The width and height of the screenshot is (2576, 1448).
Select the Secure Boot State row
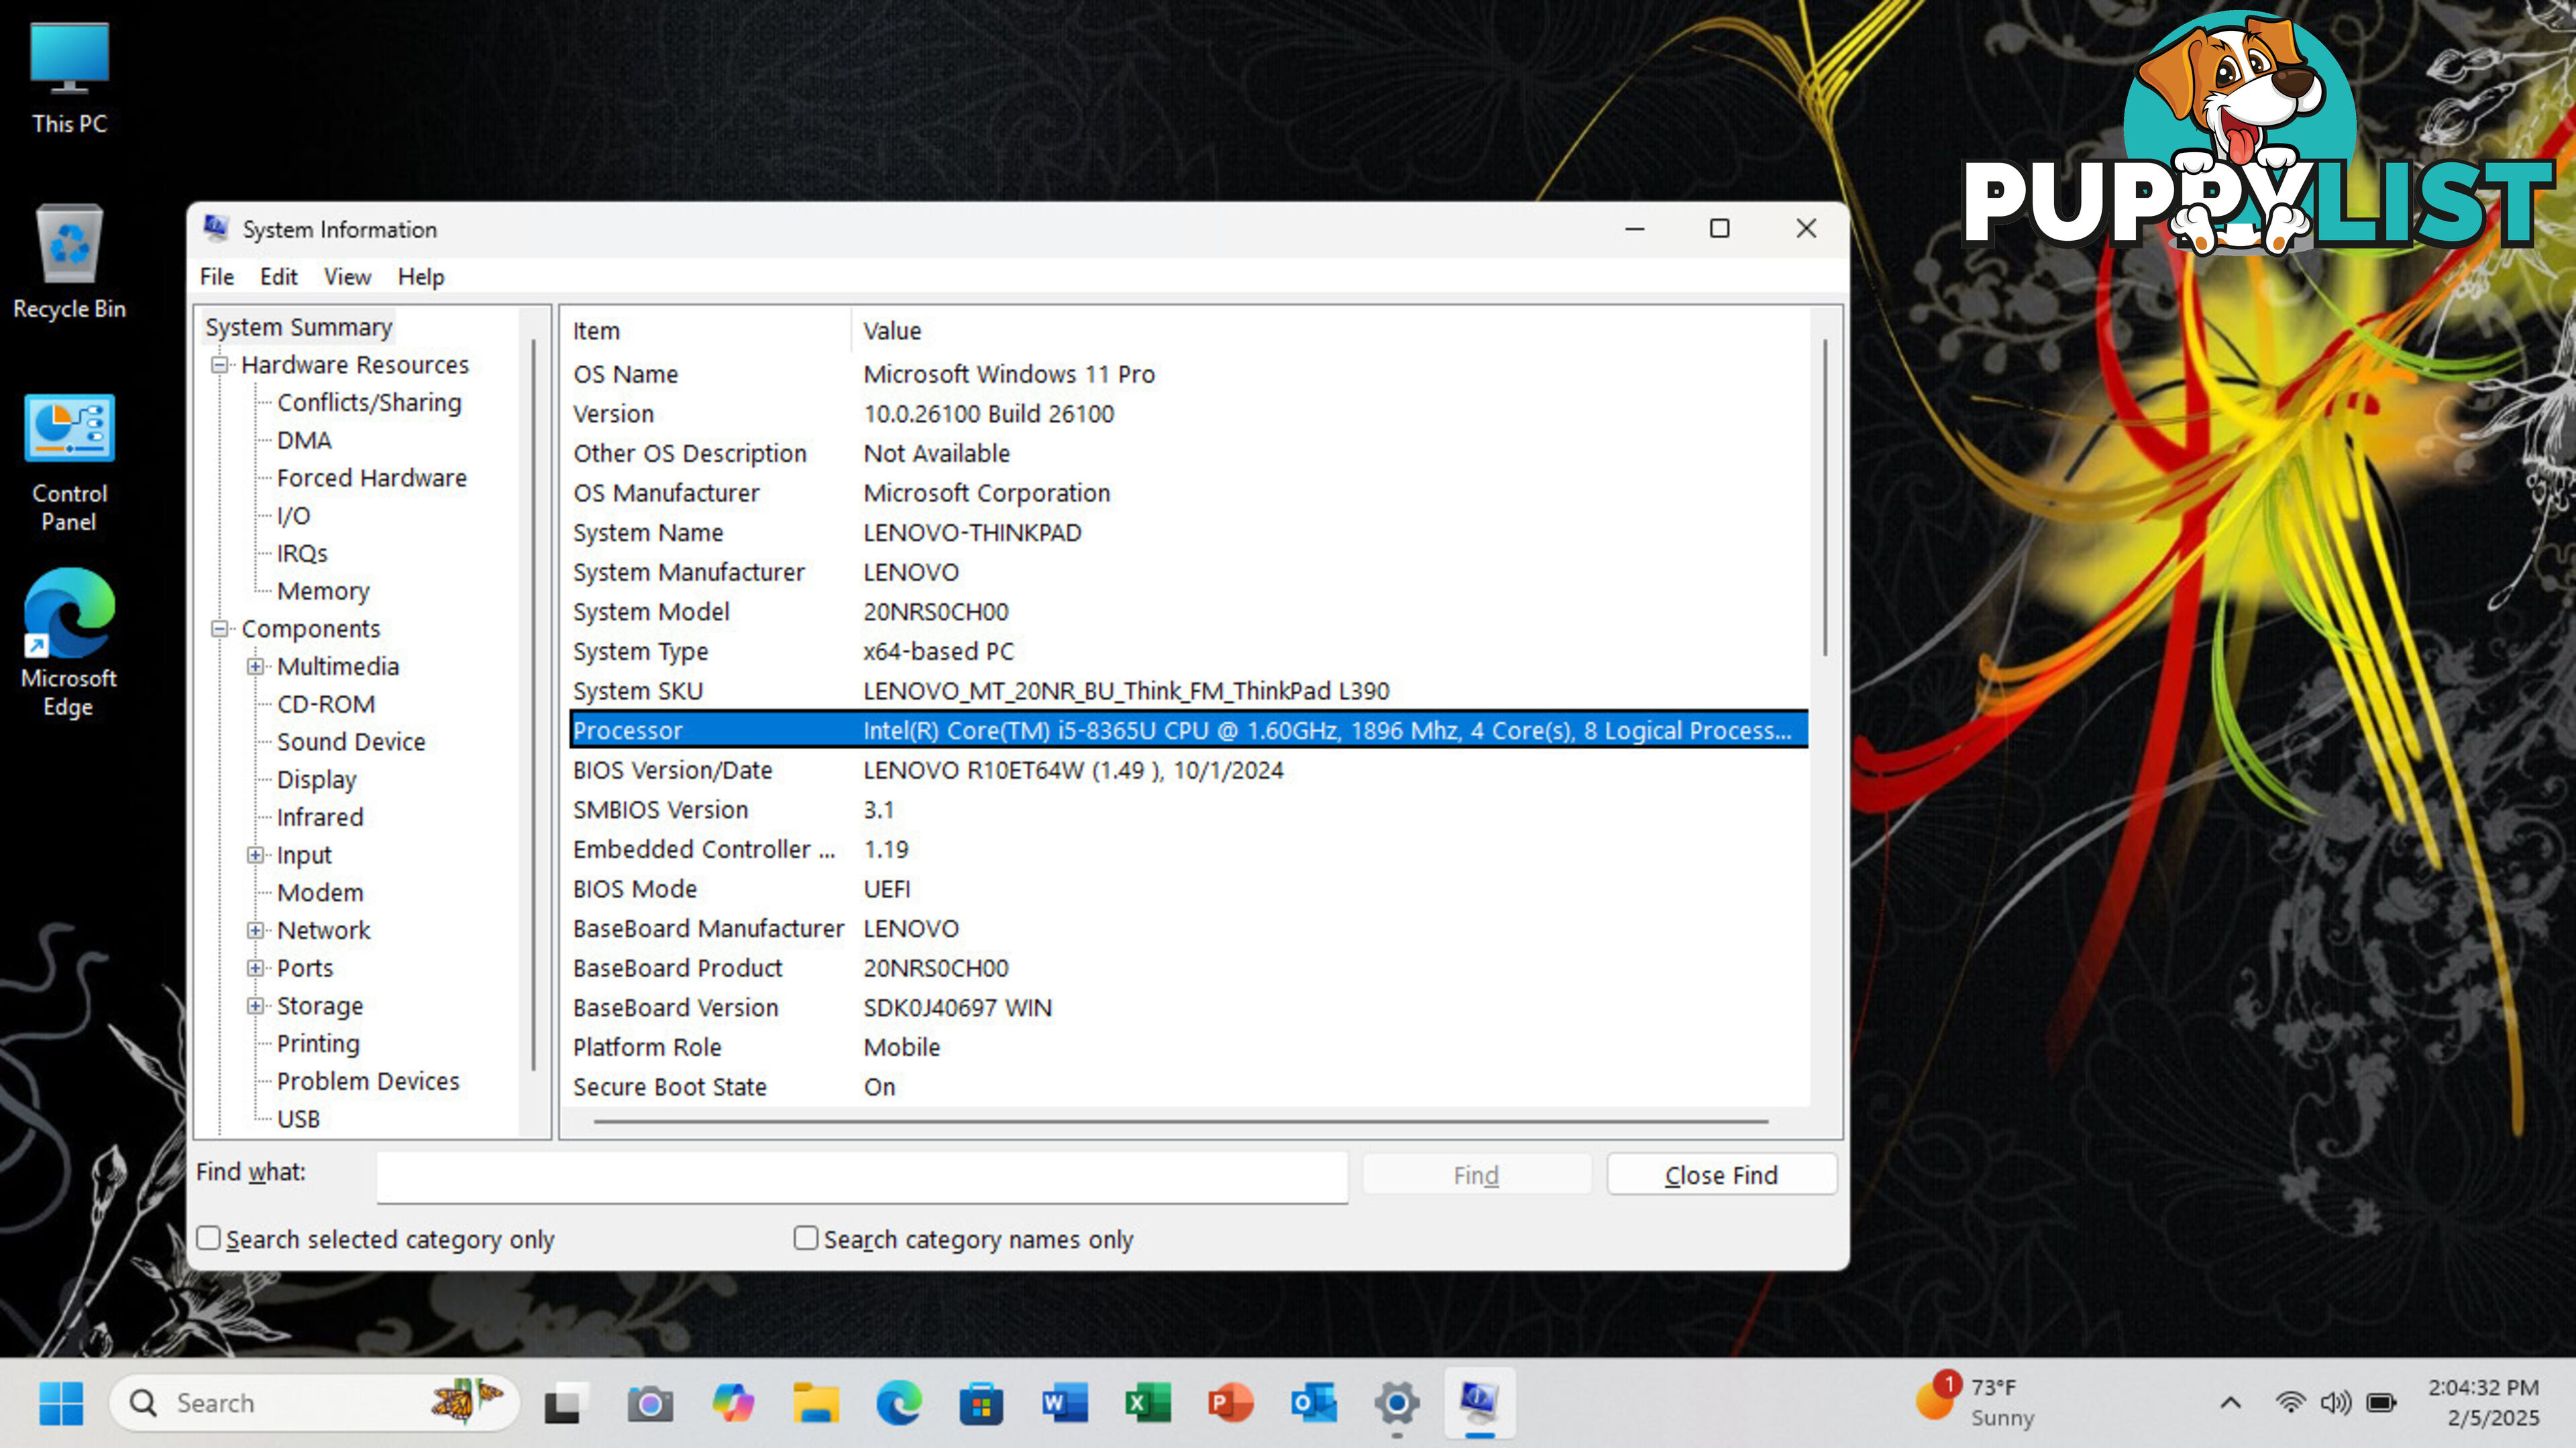point(1188,1087)
